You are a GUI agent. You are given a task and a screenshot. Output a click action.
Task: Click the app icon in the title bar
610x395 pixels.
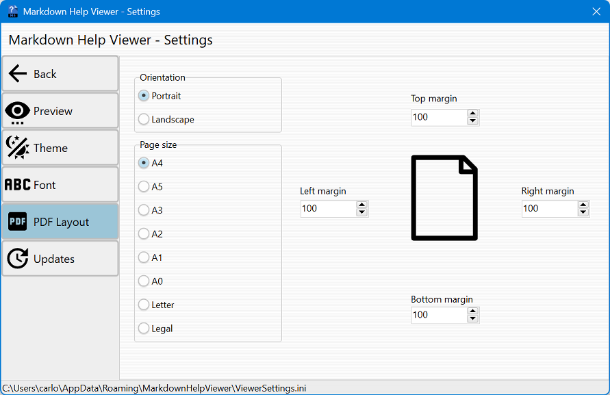pyautogui.click(x=13, y=11)
